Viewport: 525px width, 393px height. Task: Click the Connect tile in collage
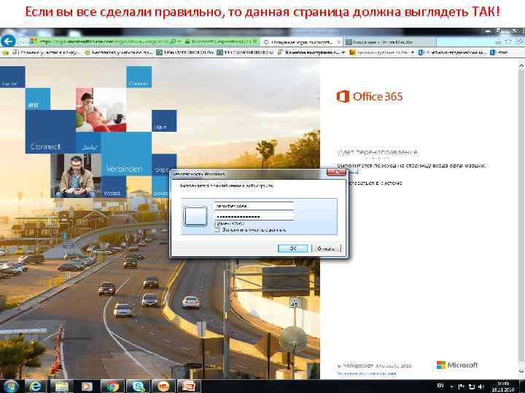(50, 132)
